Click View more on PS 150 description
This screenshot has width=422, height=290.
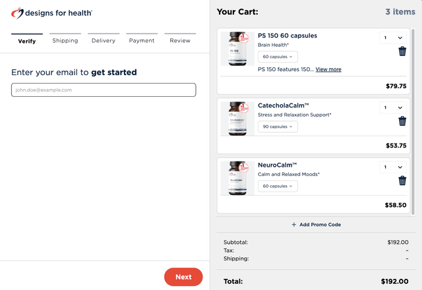point(328,69)
